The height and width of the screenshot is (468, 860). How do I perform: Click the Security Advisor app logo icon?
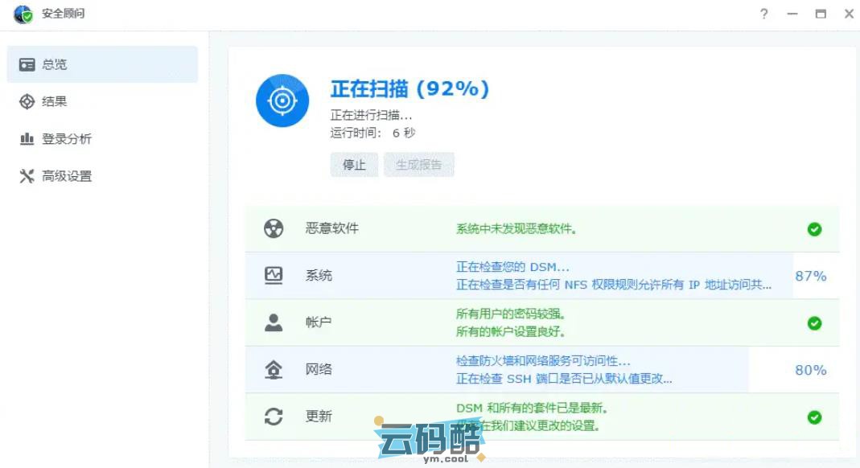(x=23, y=14)
